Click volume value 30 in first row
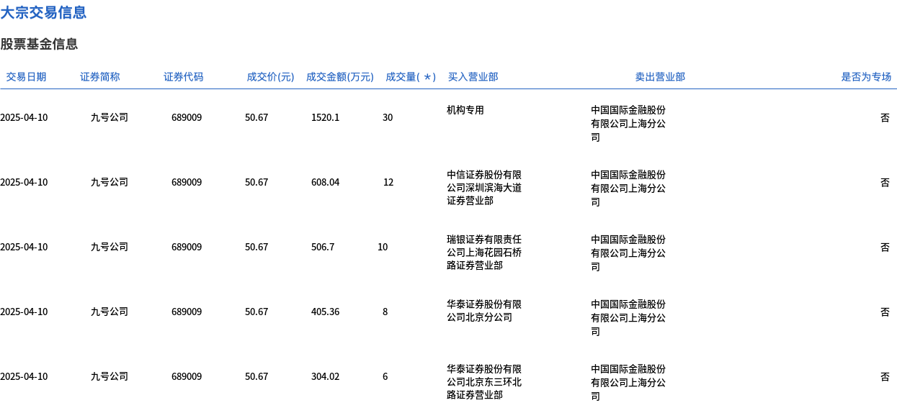The image size is (897, 413). click(388, 117)
